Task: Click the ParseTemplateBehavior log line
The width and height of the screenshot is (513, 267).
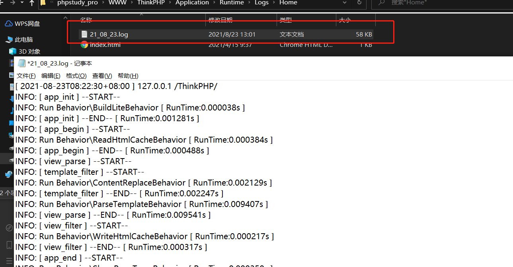Action: coord(142,204)
